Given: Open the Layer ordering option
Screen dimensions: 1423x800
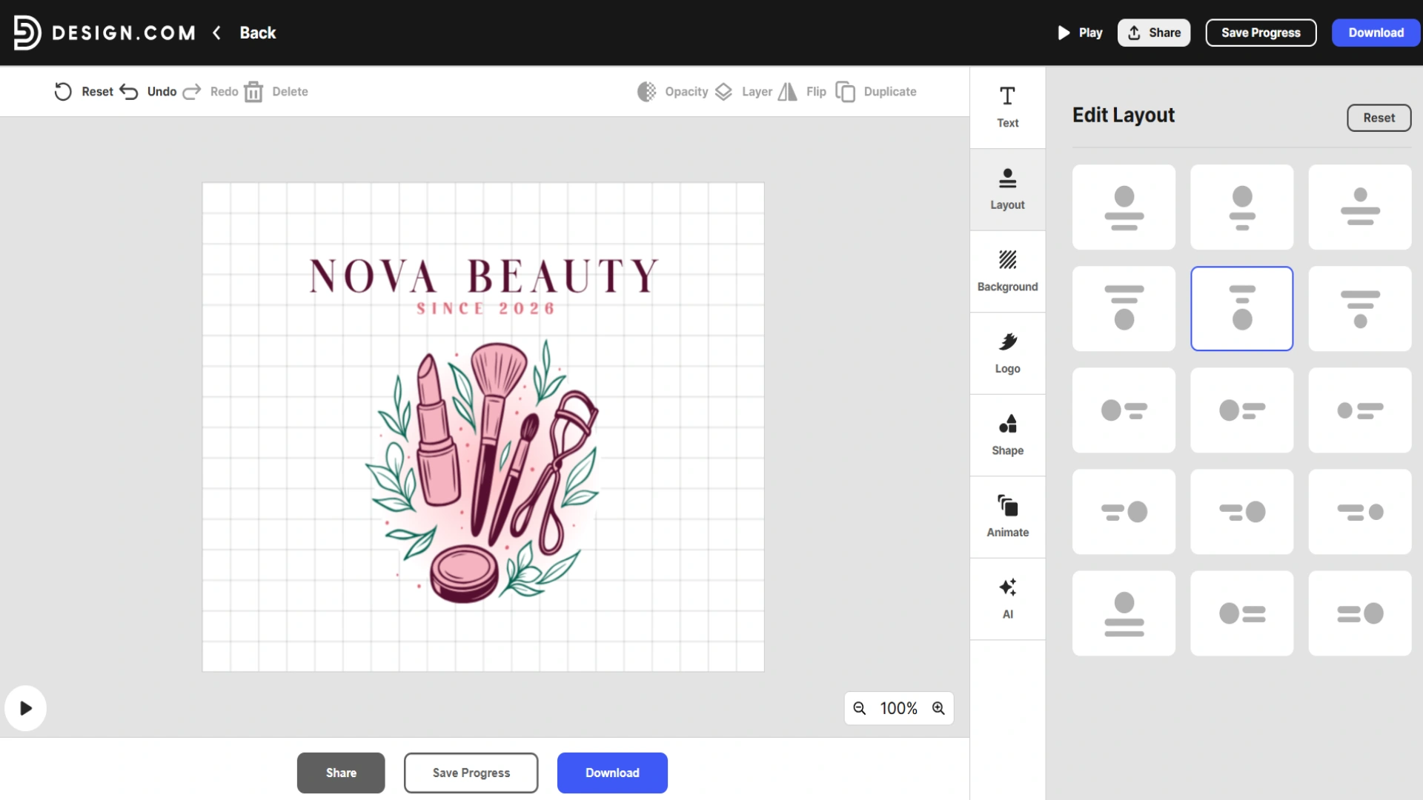Looking at the screenshot, I should 743,91.
